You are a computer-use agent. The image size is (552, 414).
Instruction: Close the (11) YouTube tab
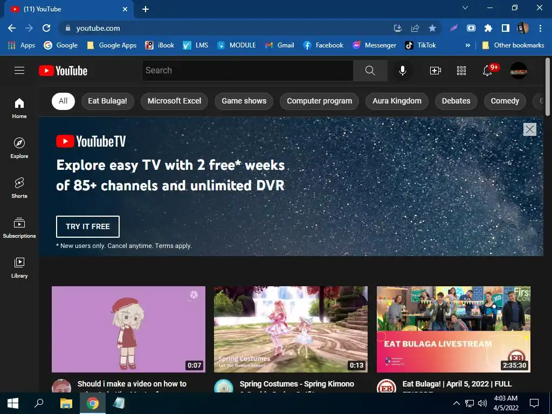tap(125, 9)
